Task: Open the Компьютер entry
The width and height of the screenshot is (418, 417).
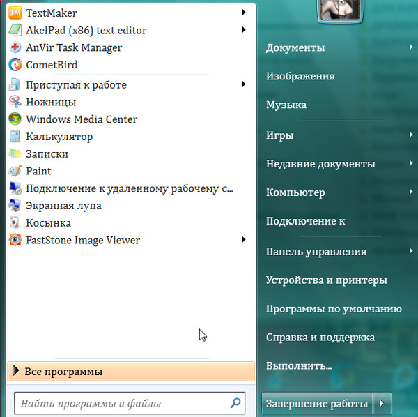Action: click(x=295, y=192)
